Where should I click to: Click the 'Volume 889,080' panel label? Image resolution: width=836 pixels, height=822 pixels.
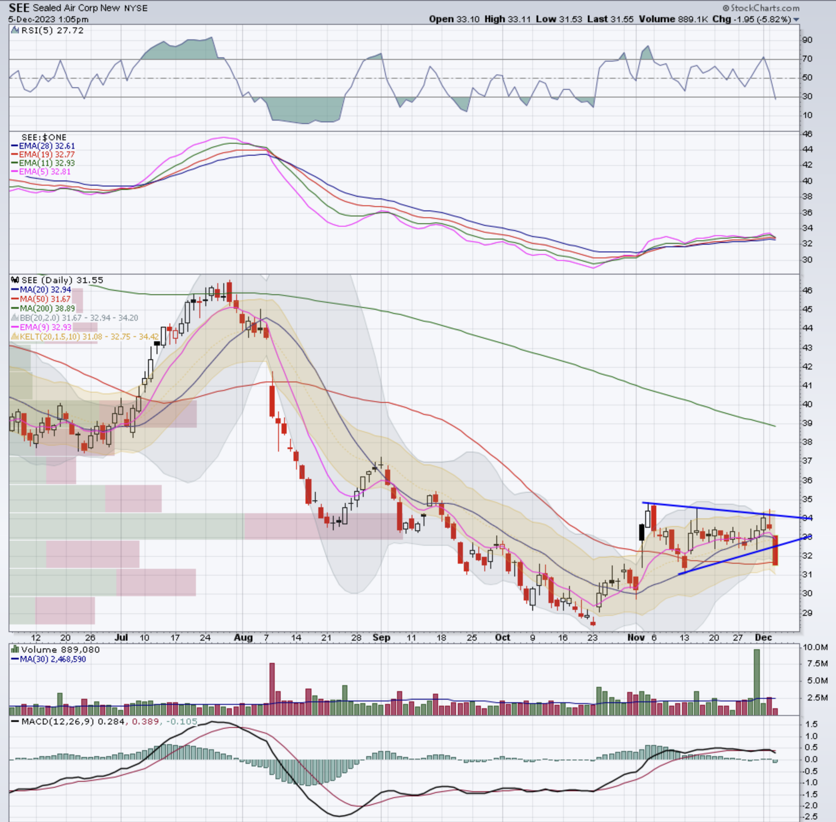pyautogui.click(x=60, y=649)
